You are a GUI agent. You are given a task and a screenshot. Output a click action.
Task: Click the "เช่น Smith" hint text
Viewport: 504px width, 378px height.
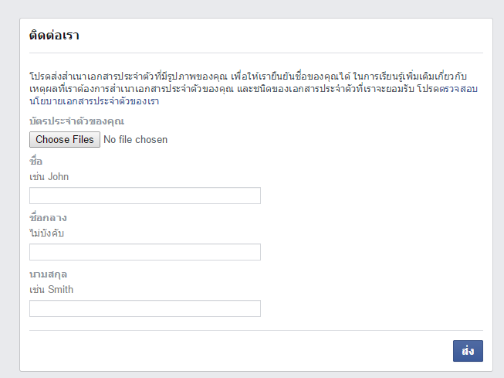(x=51, y=289)
